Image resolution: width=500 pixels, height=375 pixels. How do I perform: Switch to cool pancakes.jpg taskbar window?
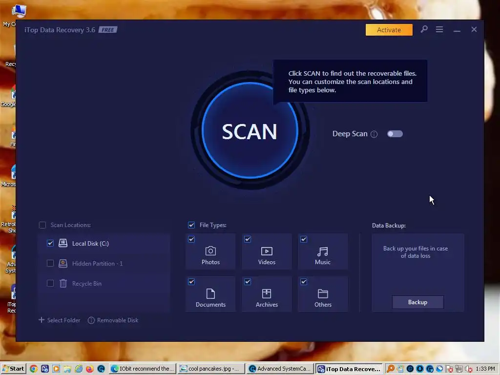pos(211,369)
